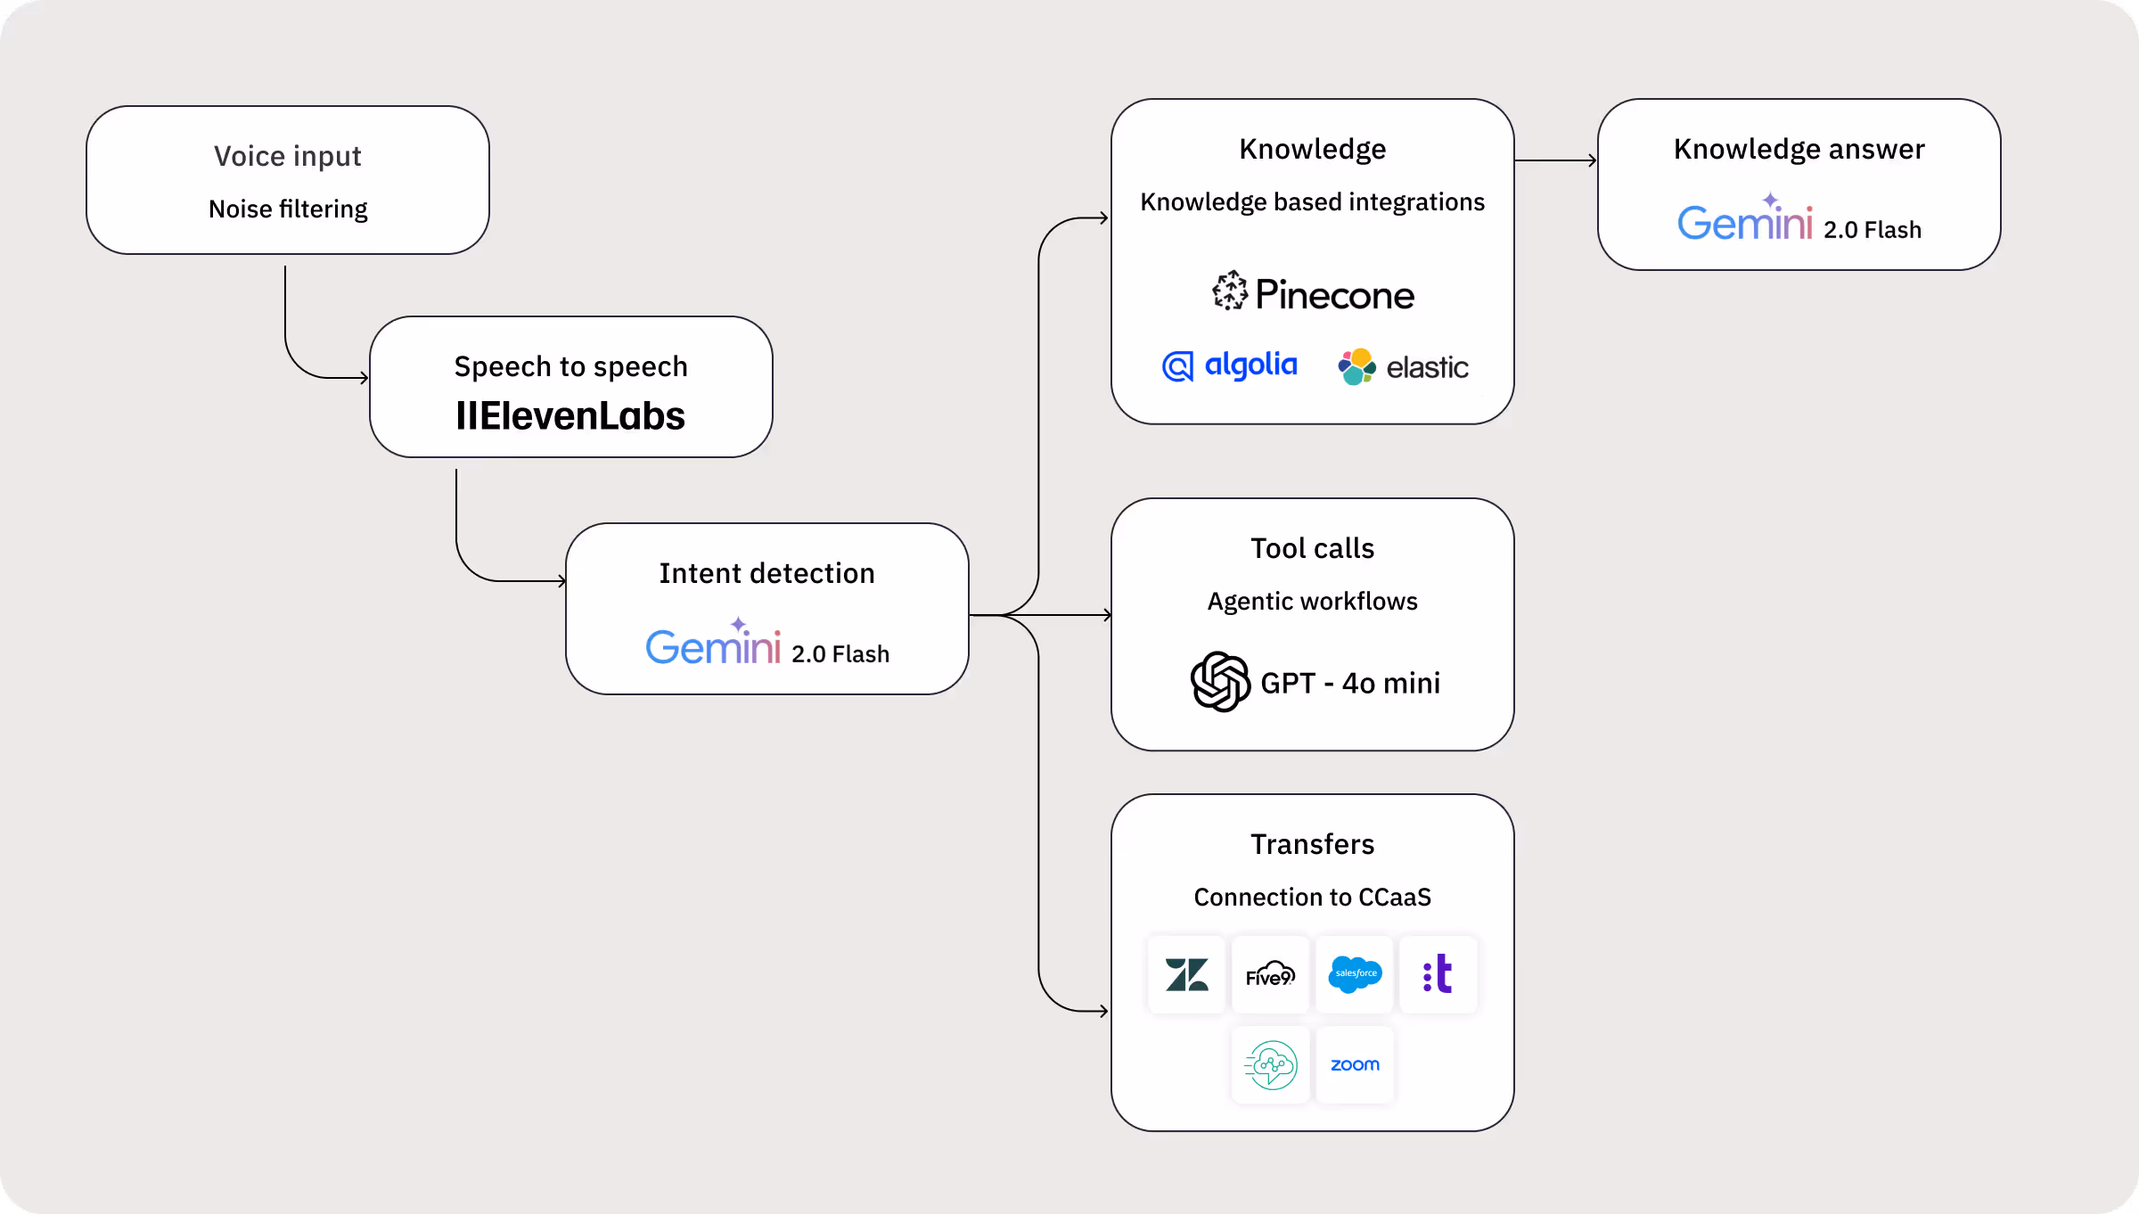Click 'Knowledge based integrations' text
This screenshot has width=2139, height=1214.
point(1313,202)
